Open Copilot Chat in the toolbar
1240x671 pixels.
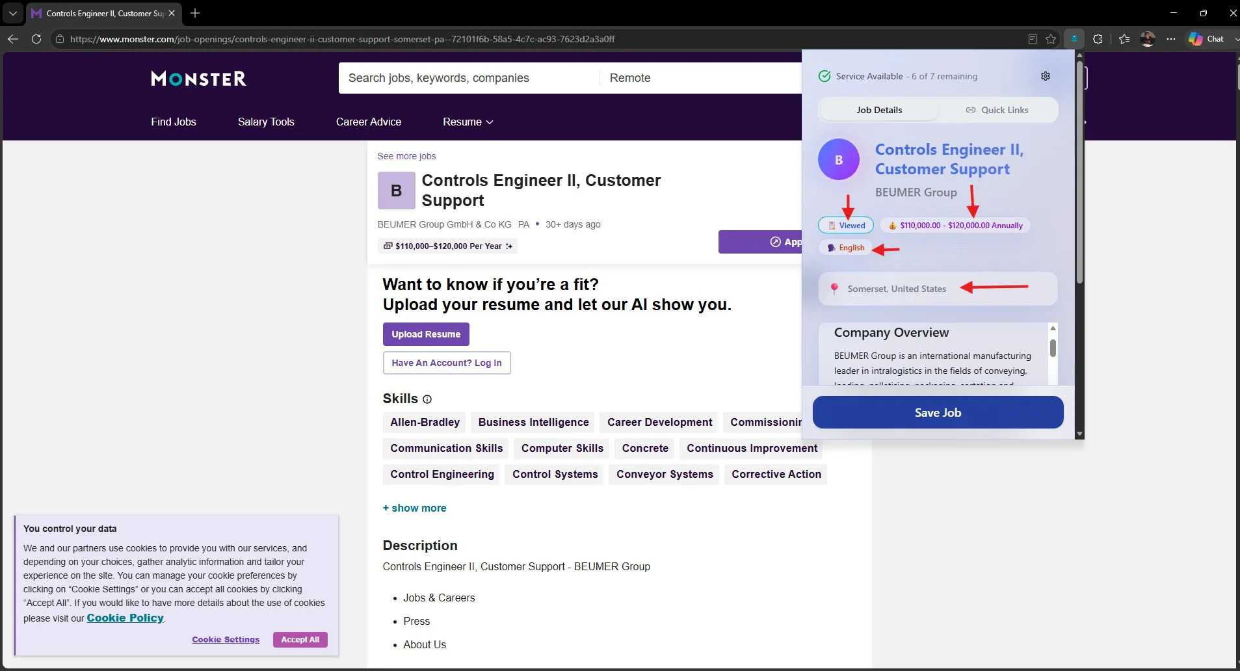(x=1206, y=39)
